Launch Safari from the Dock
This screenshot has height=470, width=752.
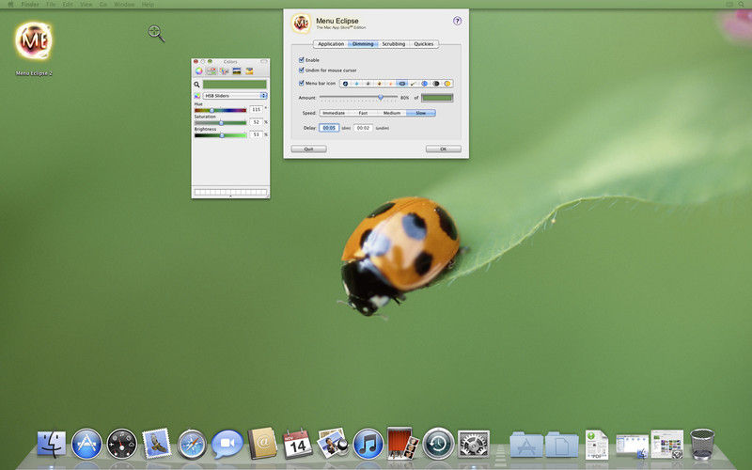point(192,444)
